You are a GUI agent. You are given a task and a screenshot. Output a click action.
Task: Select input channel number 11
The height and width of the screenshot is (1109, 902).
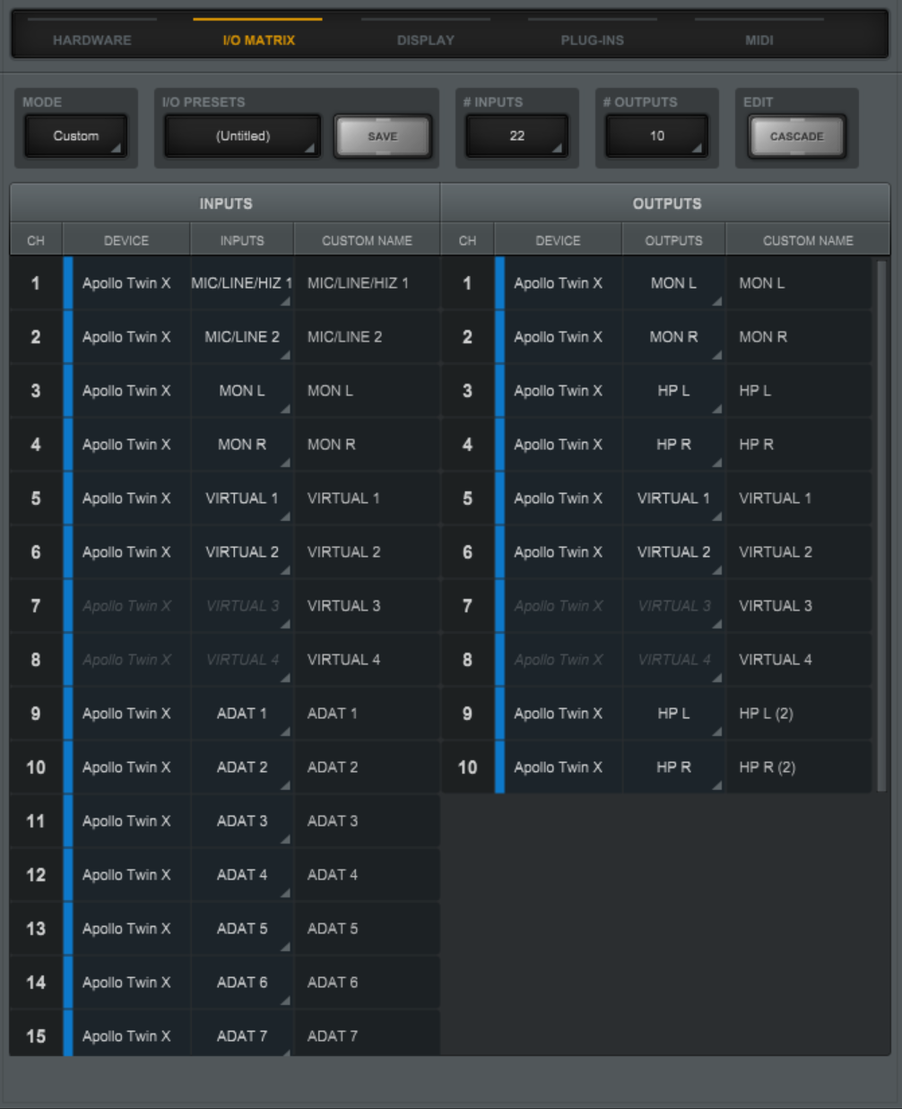(36, 821)
